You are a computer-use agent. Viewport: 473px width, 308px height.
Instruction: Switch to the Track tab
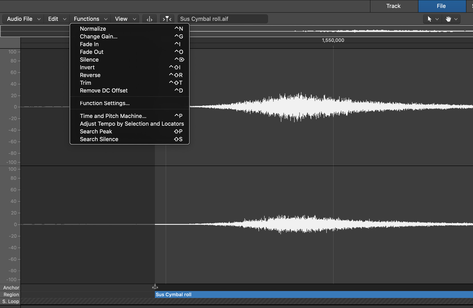(393, 6)
